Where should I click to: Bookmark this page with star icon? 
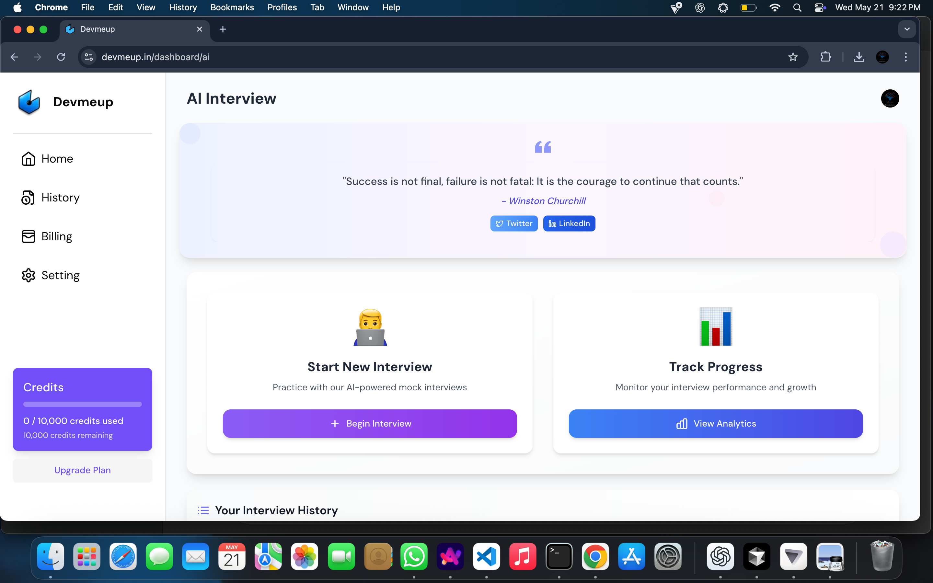(x=793, y=57)
